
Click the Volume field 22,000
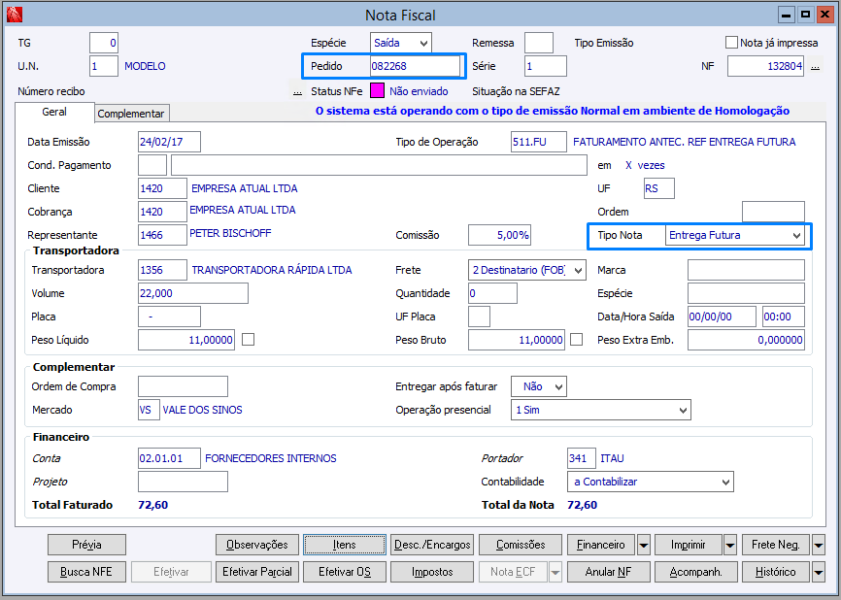193,293
